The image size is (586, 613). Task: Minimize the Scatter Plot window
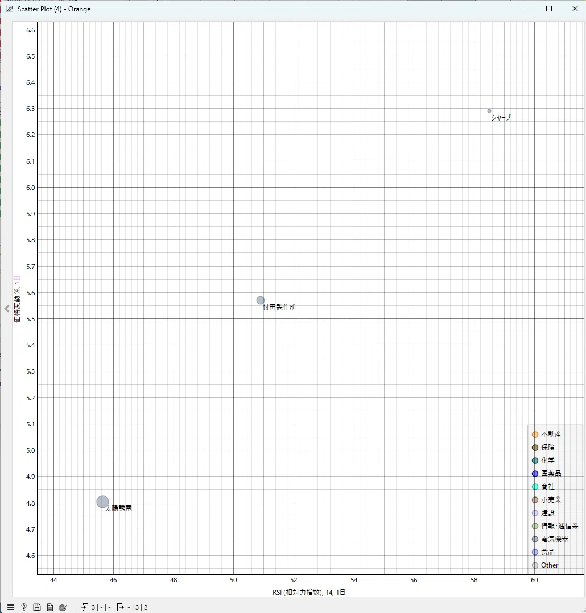pyautogui.click(x=523, y=9)
